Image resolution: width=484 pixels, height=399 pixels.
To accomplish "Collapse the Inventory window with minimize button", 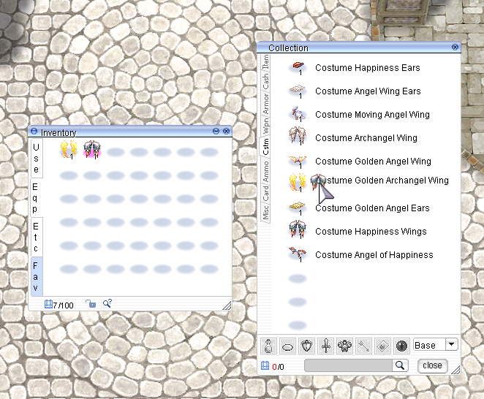I will 216,132.
